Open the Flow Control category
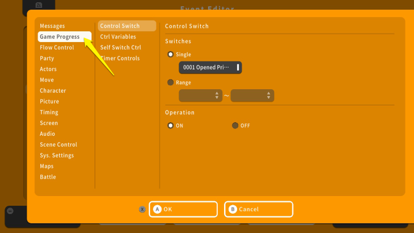 pyautogui.click(x=57, y=48)
